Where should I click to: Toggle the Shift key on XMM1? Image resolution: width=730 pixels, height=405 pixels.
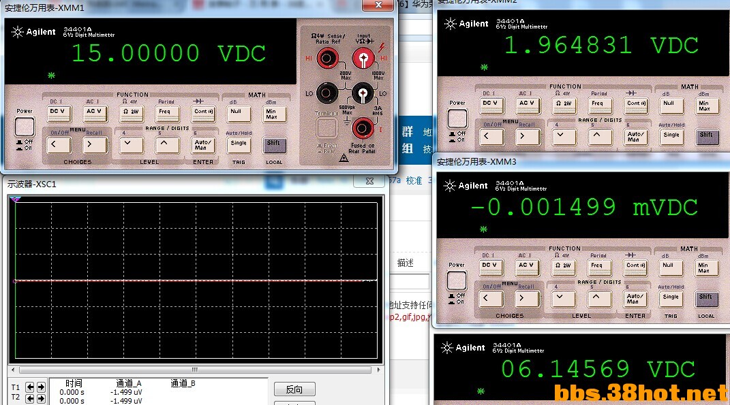click(x=275, y=145)
